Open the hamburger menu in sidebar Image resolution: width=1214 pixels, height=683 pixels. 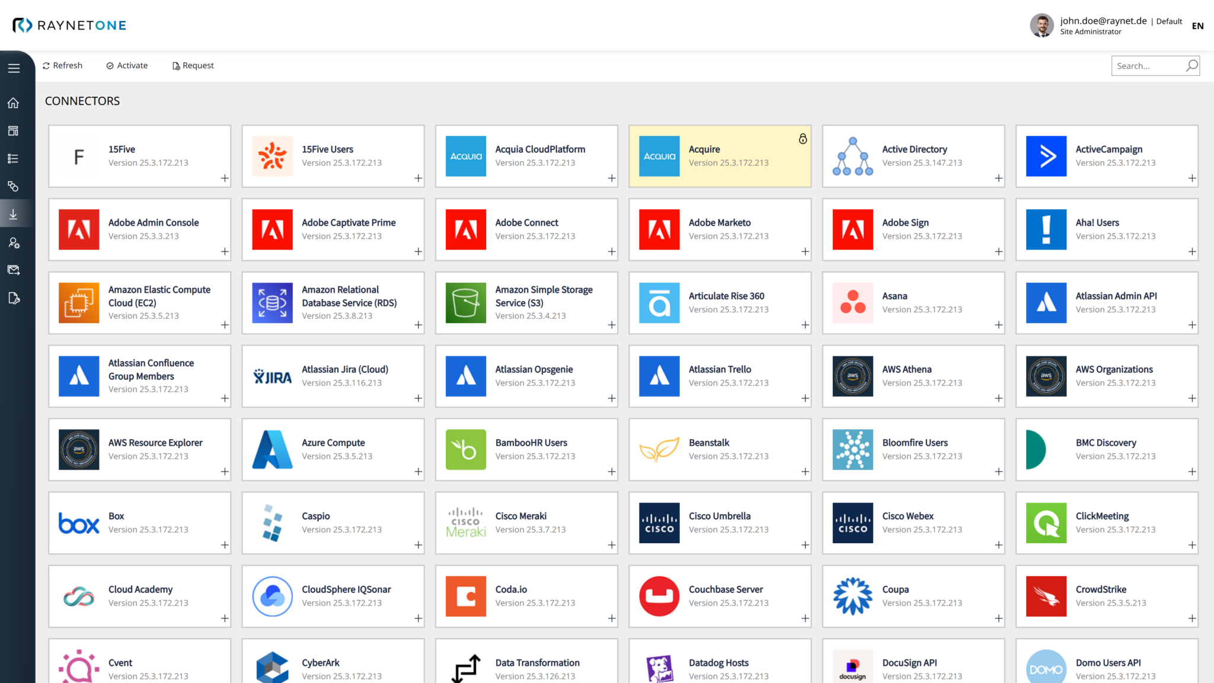(14, 68)
